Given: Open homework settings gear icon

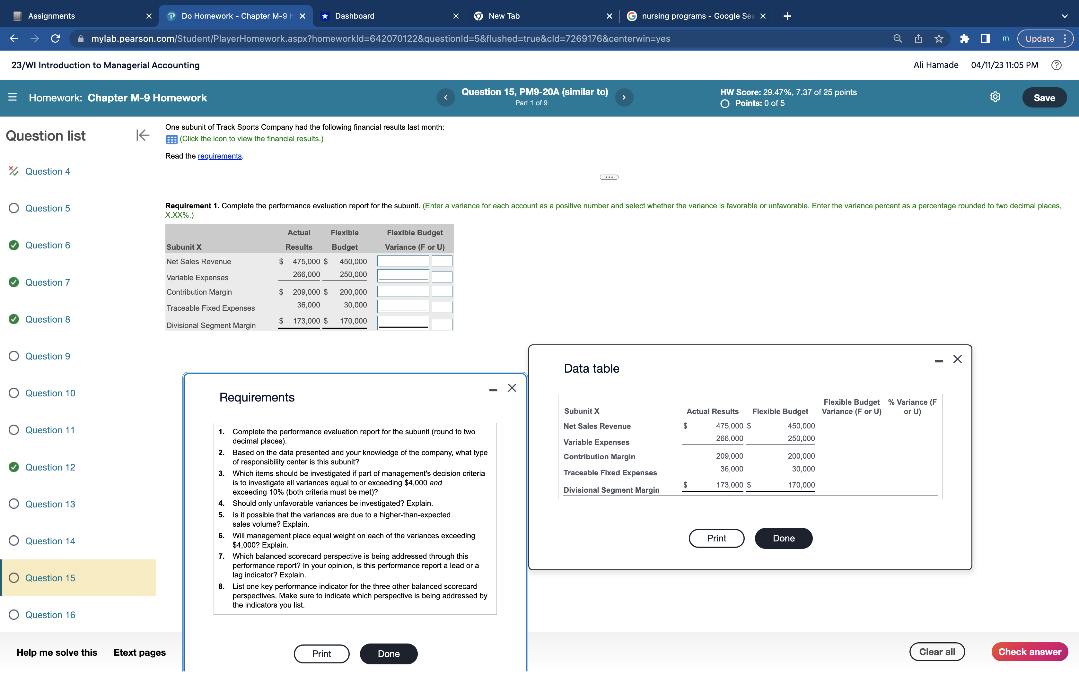Looking at the screenshot, I should point(995,97).
